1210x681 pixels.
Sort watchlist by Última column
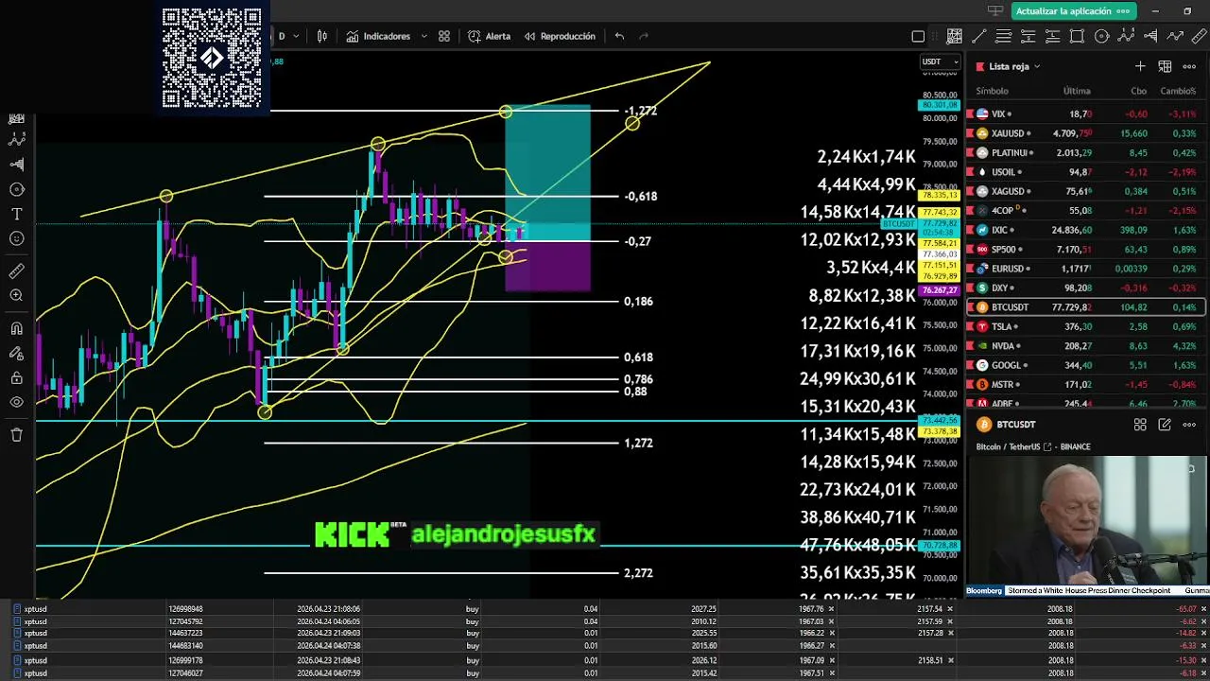(x=1077, y=91)
